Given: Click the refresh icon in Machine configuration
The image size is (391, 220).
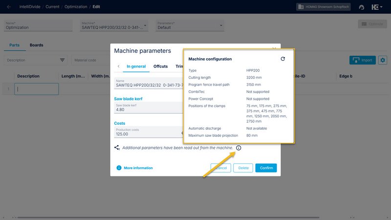Looking at the screenshot, I should (x=282, y=59).
